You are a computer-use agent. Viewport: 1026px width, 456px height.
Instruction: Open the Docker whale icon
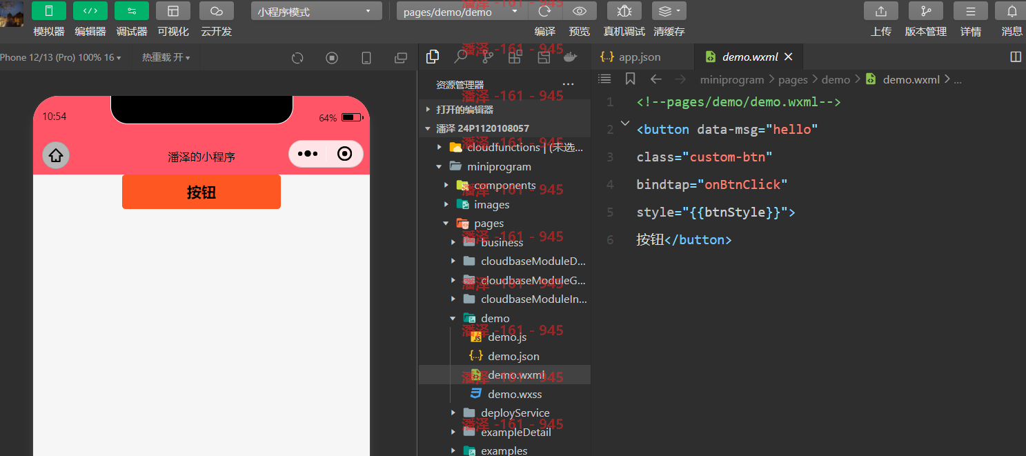click(x=571, y=57)
